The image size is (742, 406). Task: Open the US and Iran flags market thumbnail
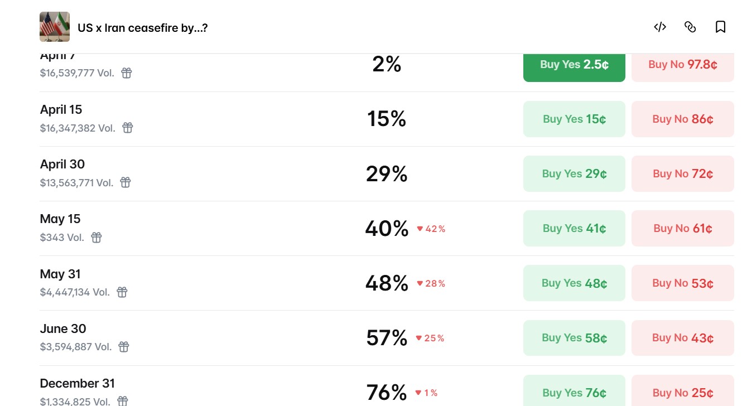click(55, 27)
